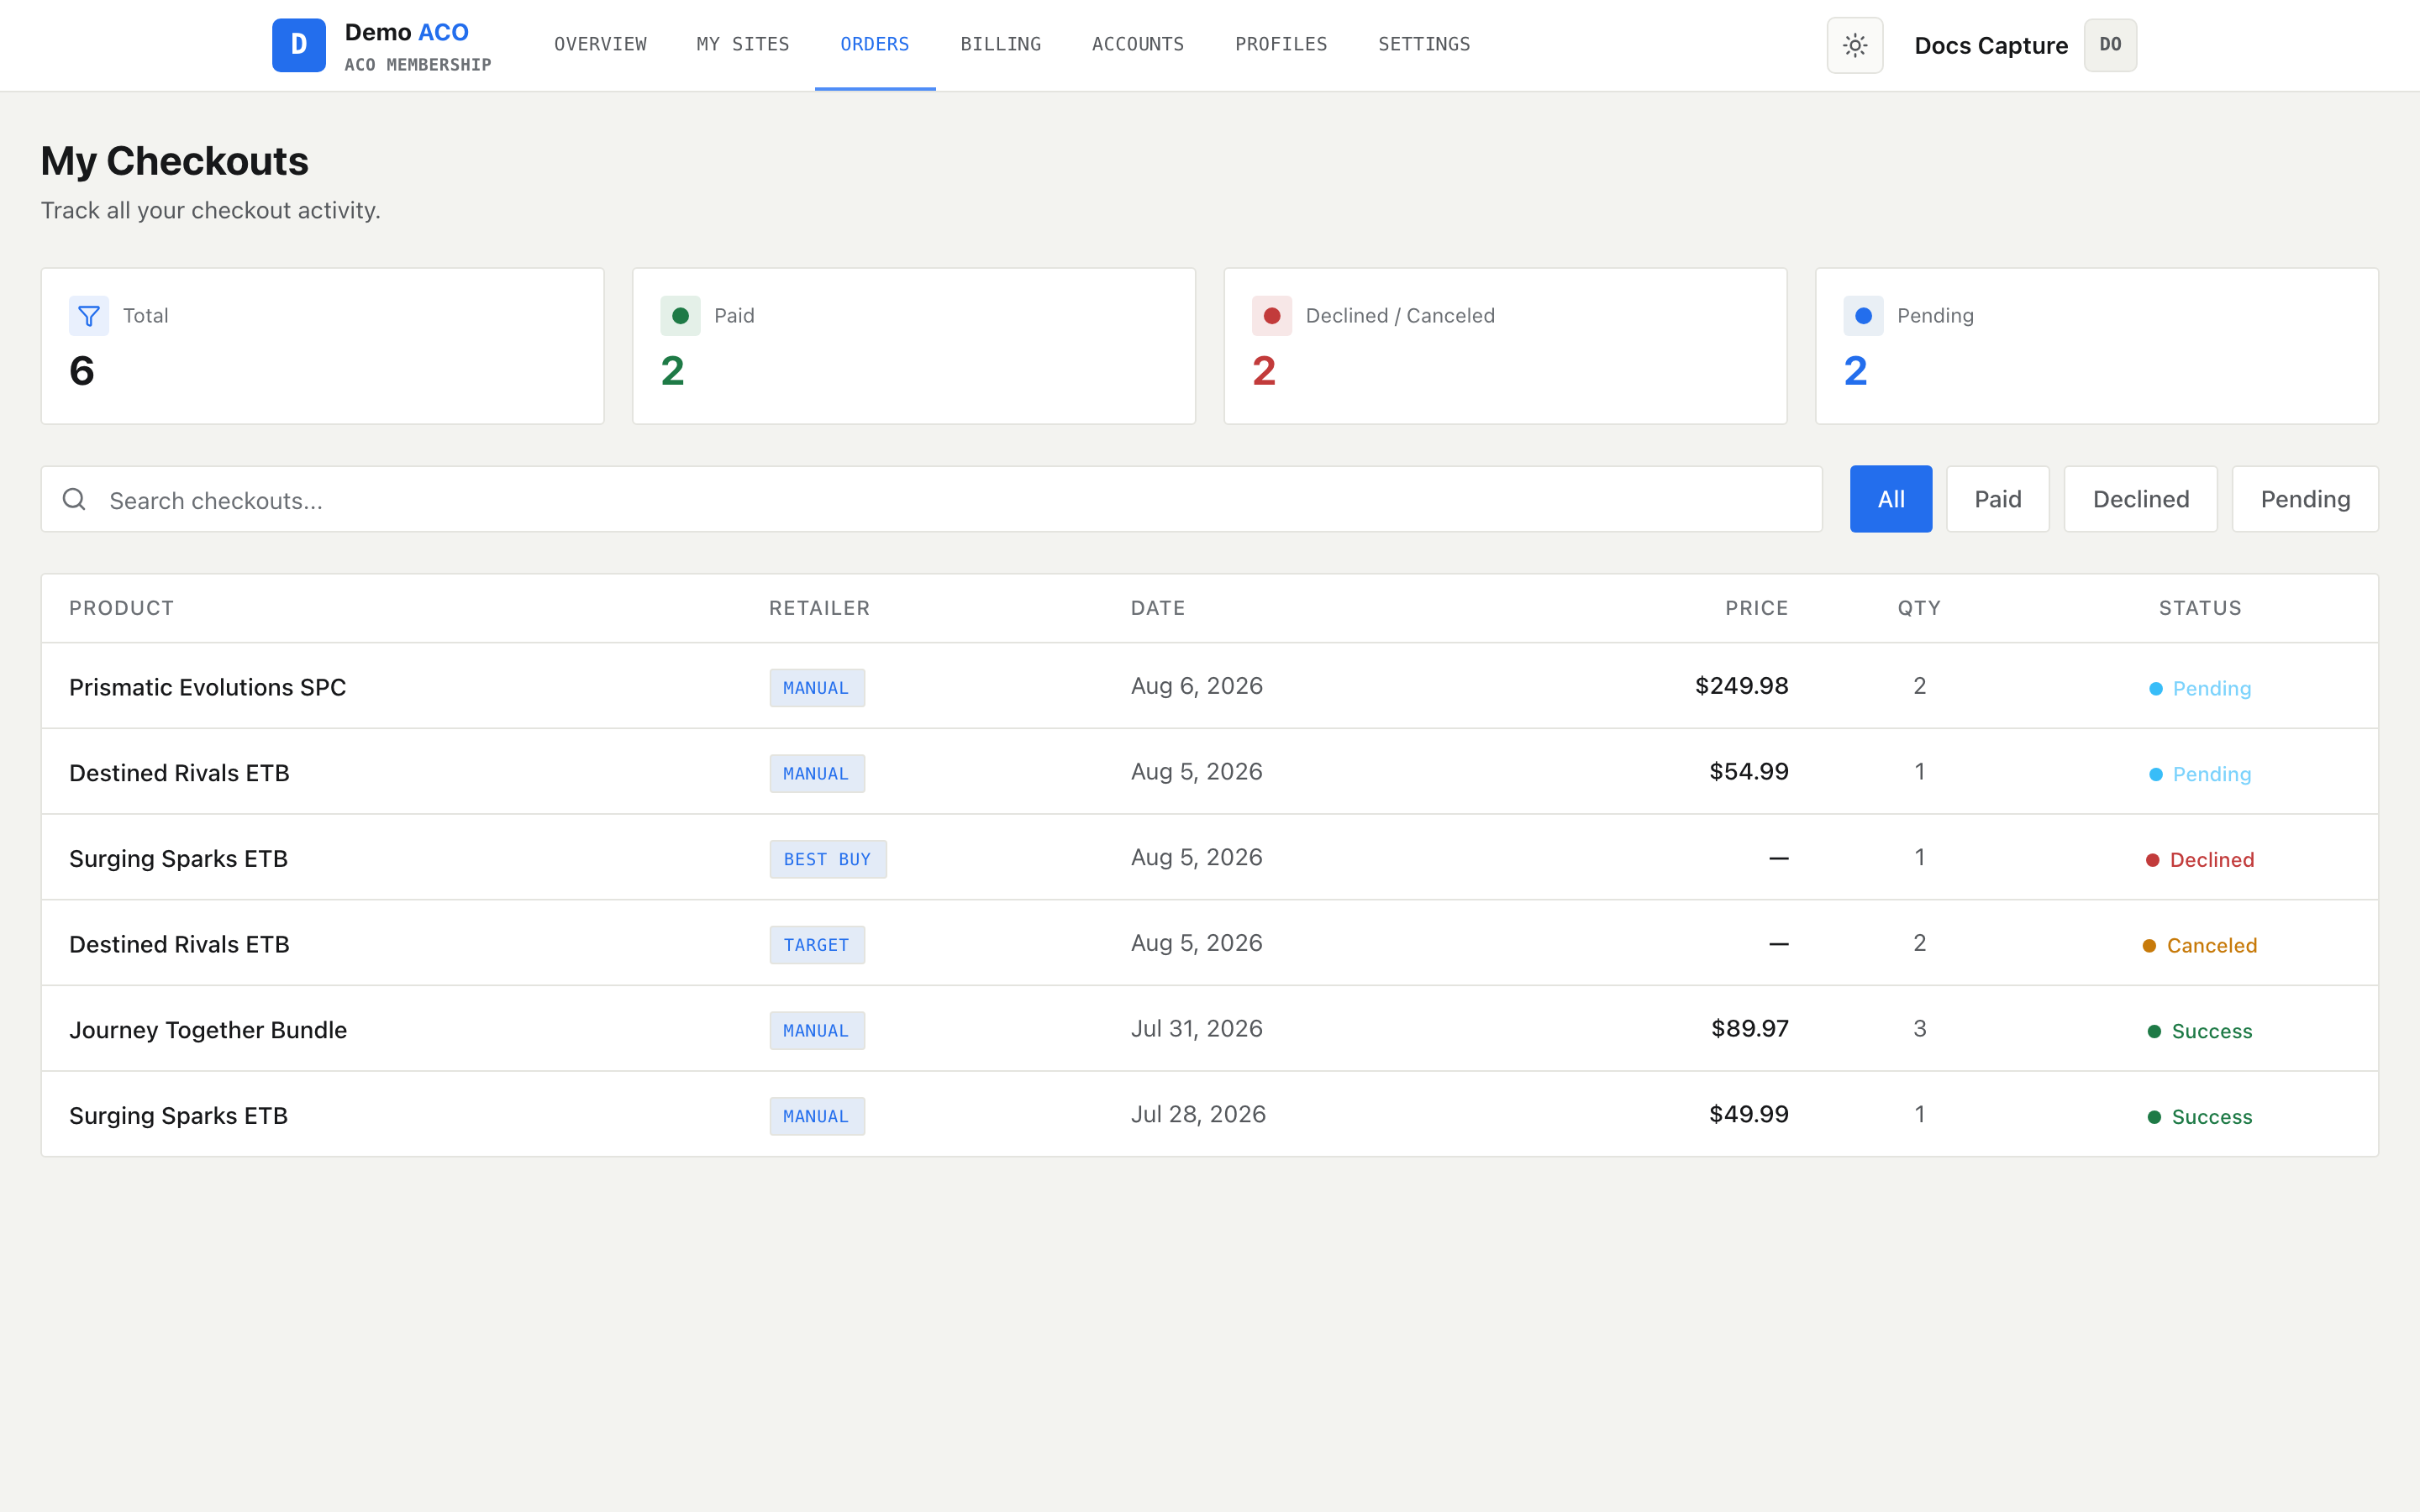Select the Orders tab

875,44
